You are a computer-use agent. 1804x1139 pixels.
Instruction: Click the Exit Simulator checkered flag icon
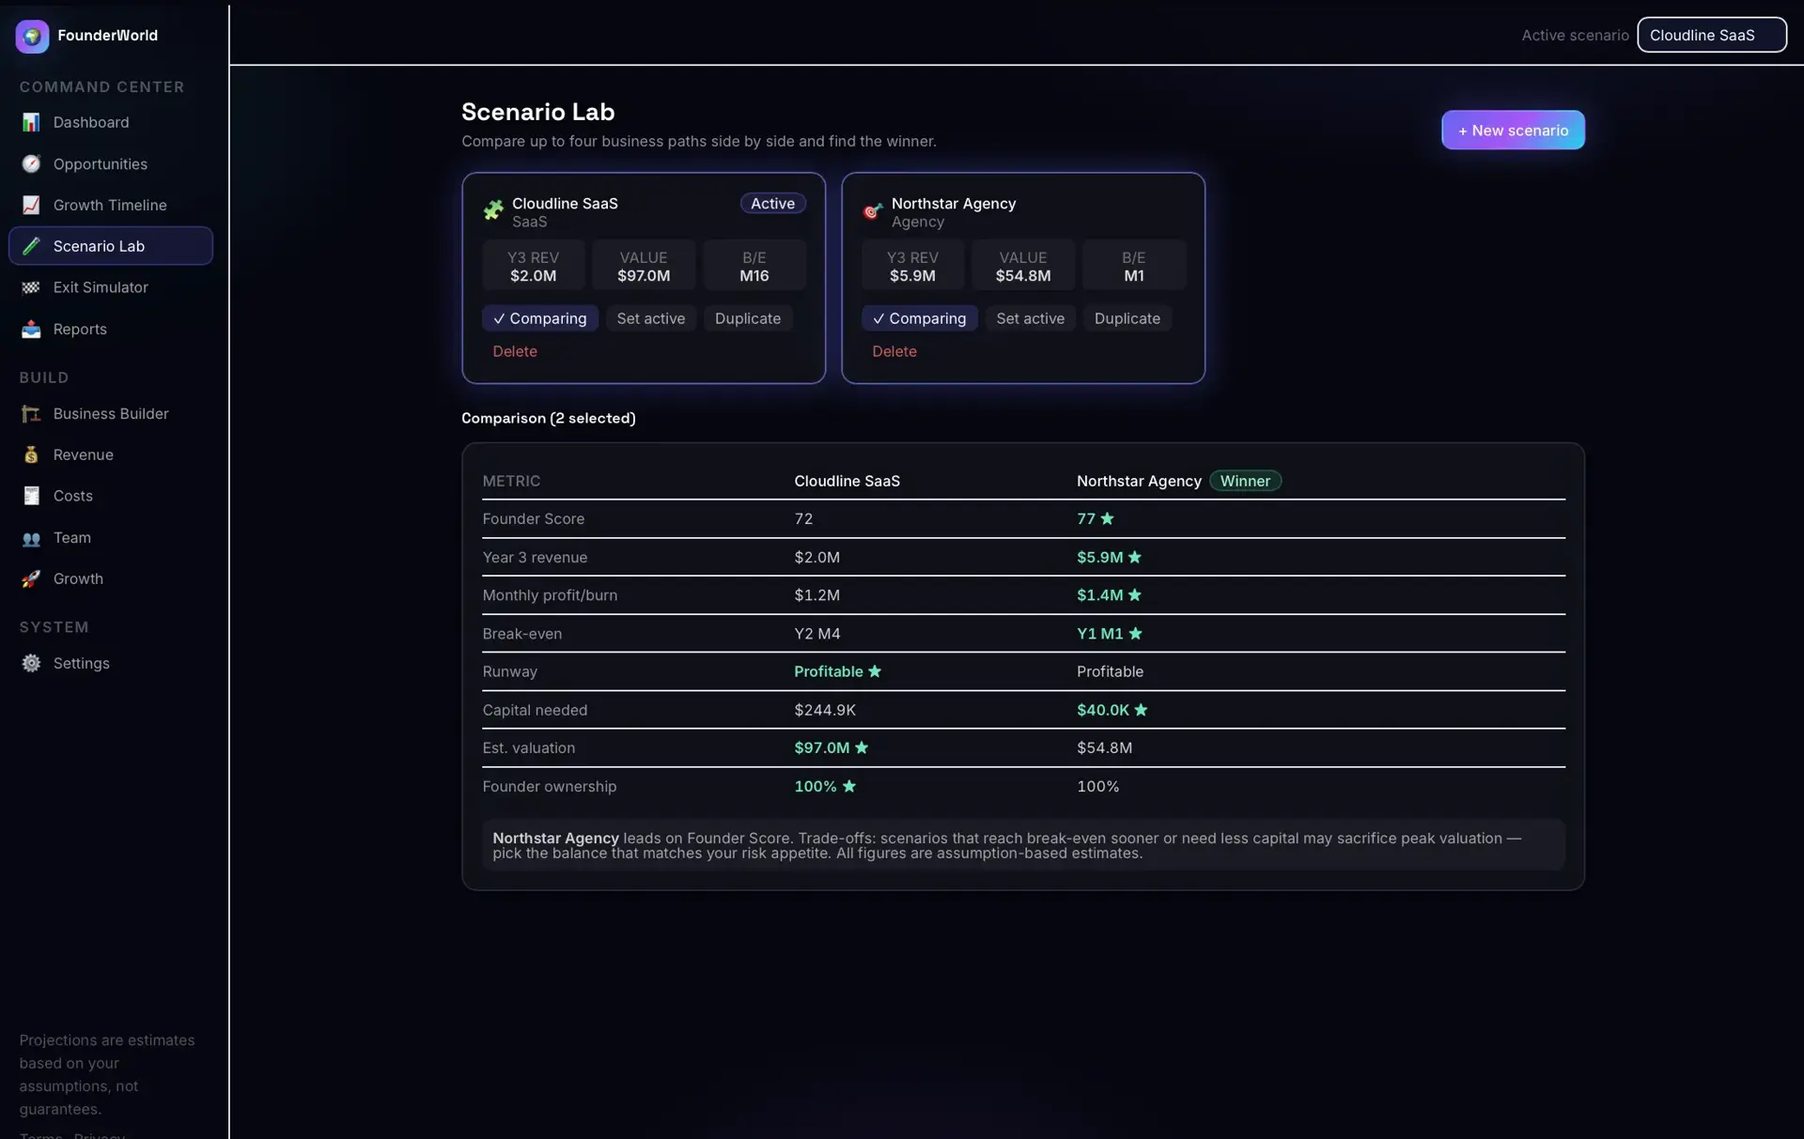click(31, 287)
